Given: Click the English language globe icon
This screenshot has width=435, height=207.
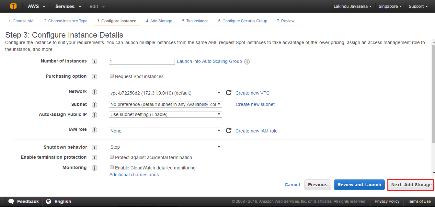Looking at the screenshot, I should (x=49, y=201).
